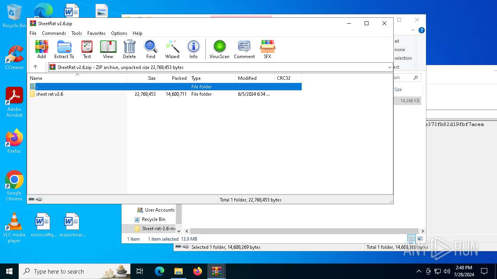Start VirusScan on archive
This screenshot has width=497, height=279.
219,49
